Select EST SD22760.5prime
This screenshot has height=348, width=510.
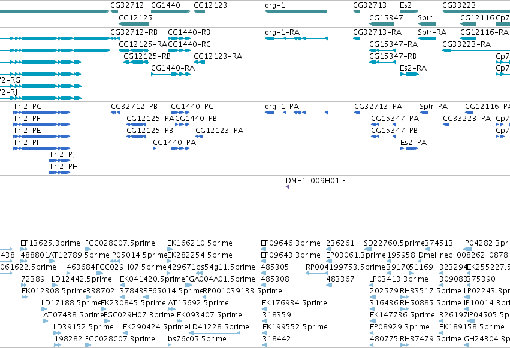pos(367,249)
